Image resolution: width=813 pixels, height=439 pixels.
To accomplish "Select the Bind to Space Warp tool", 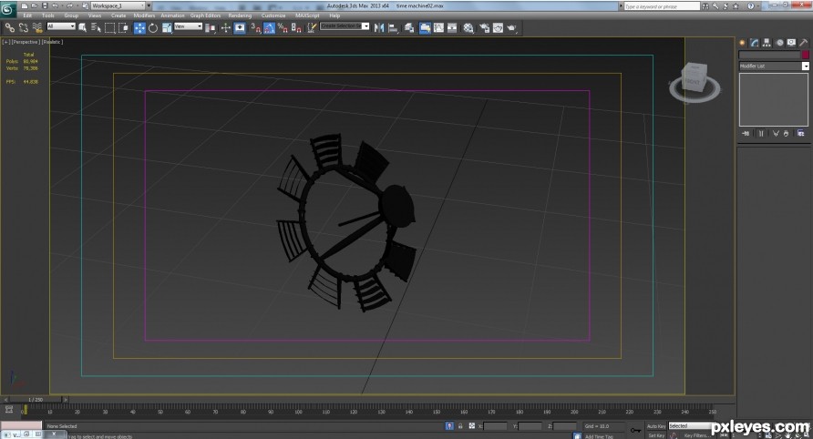I will point(37,28).
